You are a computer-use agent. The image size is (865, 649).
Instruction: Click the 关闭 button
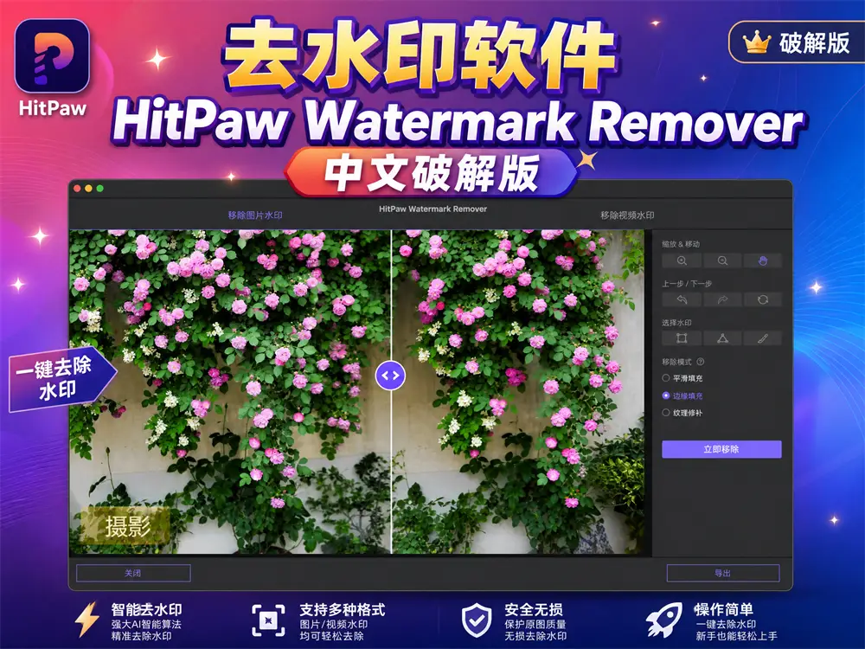point(133,574)
